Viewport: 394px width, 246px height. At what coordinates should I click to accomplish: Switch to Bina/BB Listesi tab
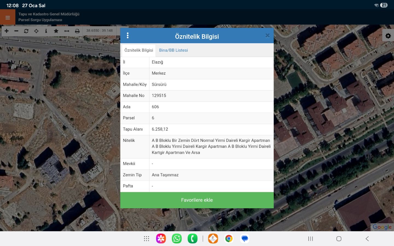[x=173, y=50]
